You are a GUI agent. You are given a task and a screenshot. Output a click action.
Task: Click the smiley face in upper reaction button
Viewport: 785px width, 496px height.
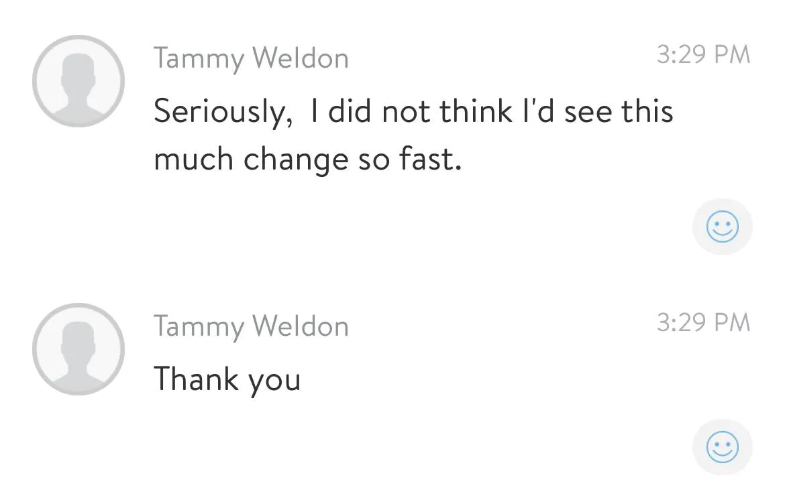[722, 227]
